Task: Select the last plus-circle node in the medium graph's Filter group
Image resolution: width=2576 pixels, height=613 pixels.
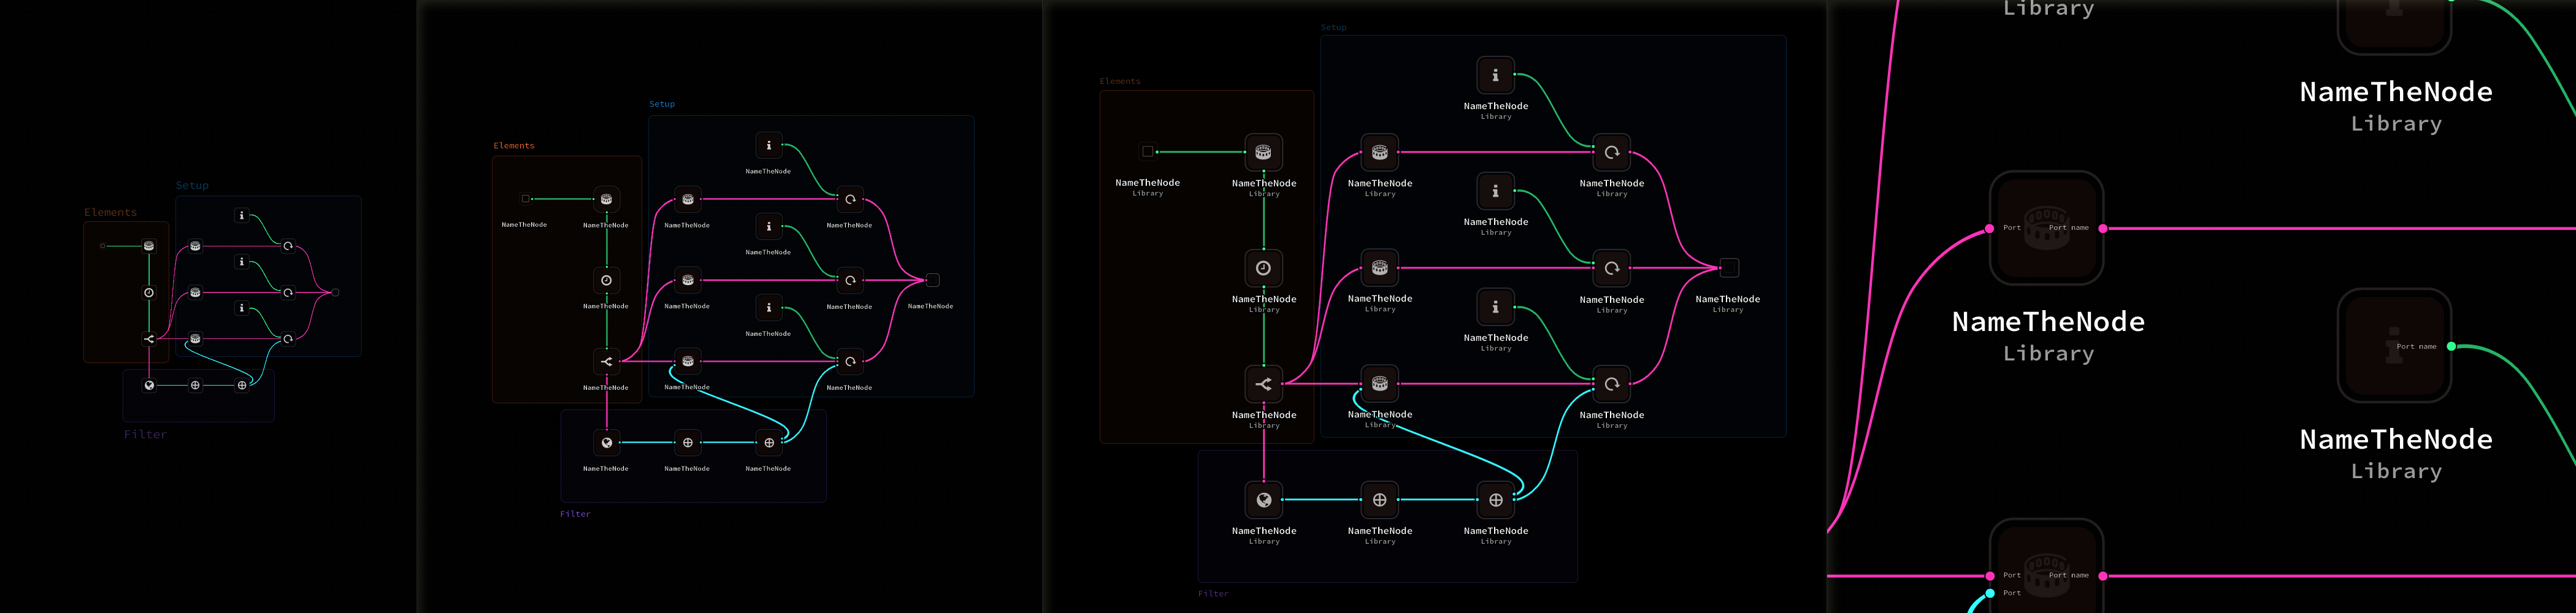Action: click(x=768, y=442)
